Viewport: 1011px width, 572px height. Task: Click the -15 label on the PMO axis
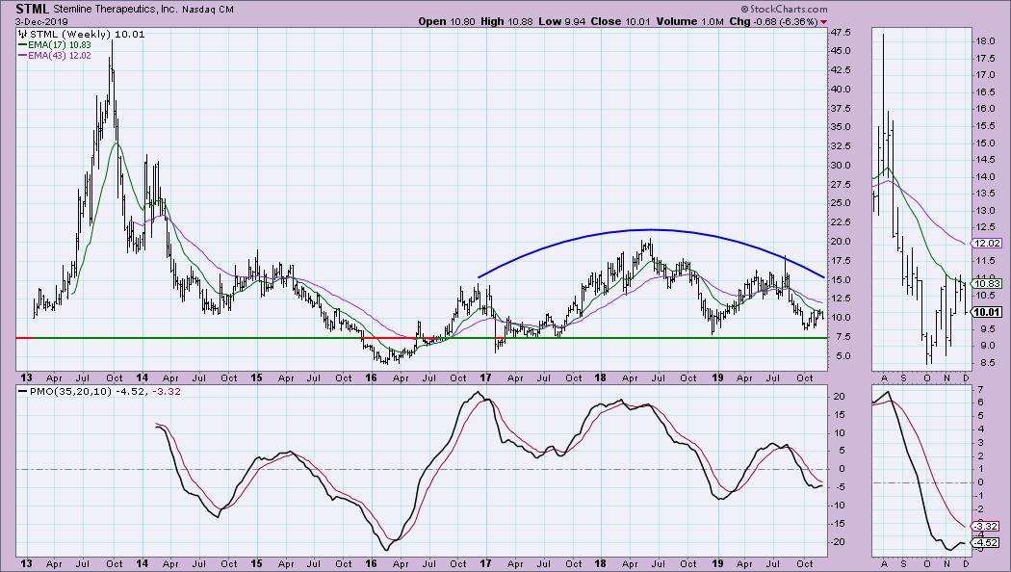tap(839, 524)
